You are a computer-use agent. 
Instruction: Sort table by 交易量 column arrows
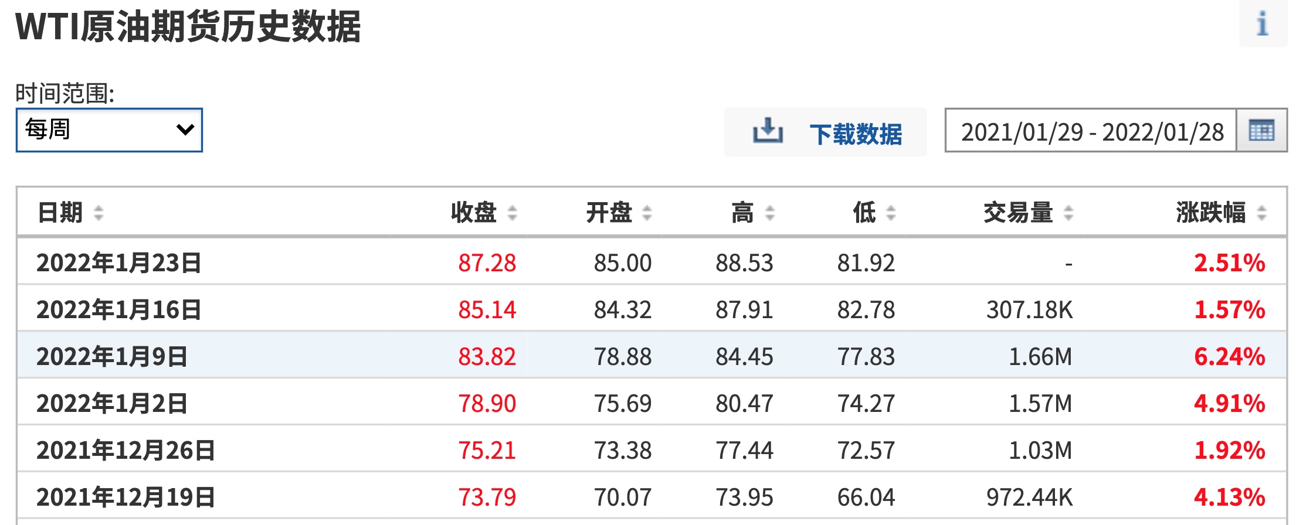(x=1068, y=213)
